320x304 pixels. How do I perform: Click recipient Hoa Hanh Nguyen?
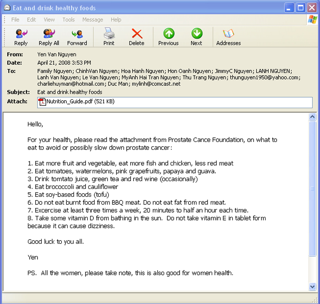(x=143, y=71)
